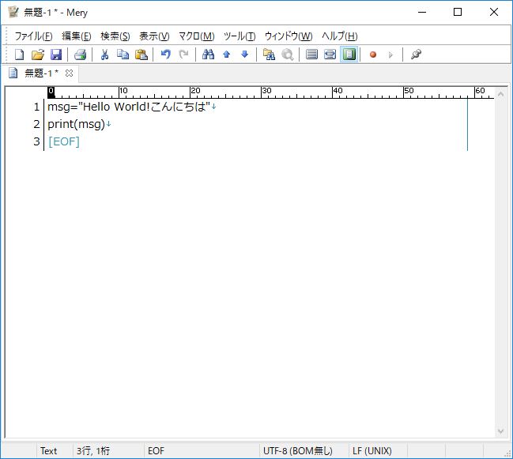Click the Text mode status bar entry
The height and width of the screenshot is (459, 513).
click(48, 451)
